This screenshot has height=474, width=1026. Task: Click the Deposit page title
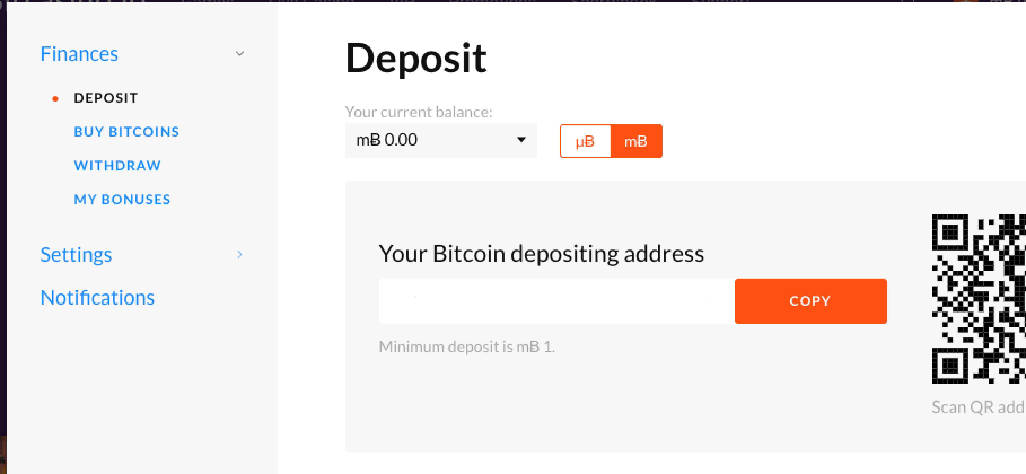416,59
